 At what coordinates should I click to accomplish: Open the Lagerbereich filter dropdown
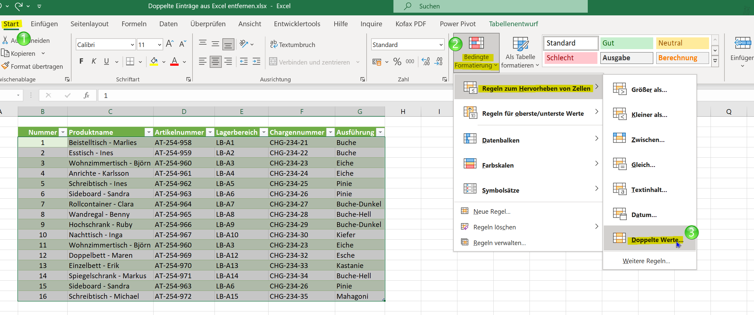[x=264, y=132]
